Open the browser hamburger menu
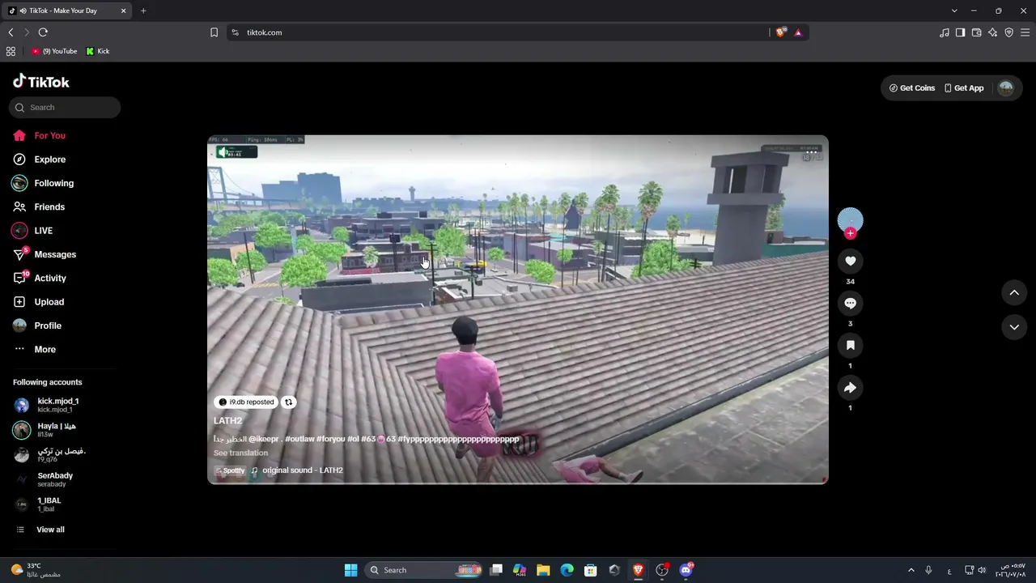The image size is (1036, 583). [1025, 32]
